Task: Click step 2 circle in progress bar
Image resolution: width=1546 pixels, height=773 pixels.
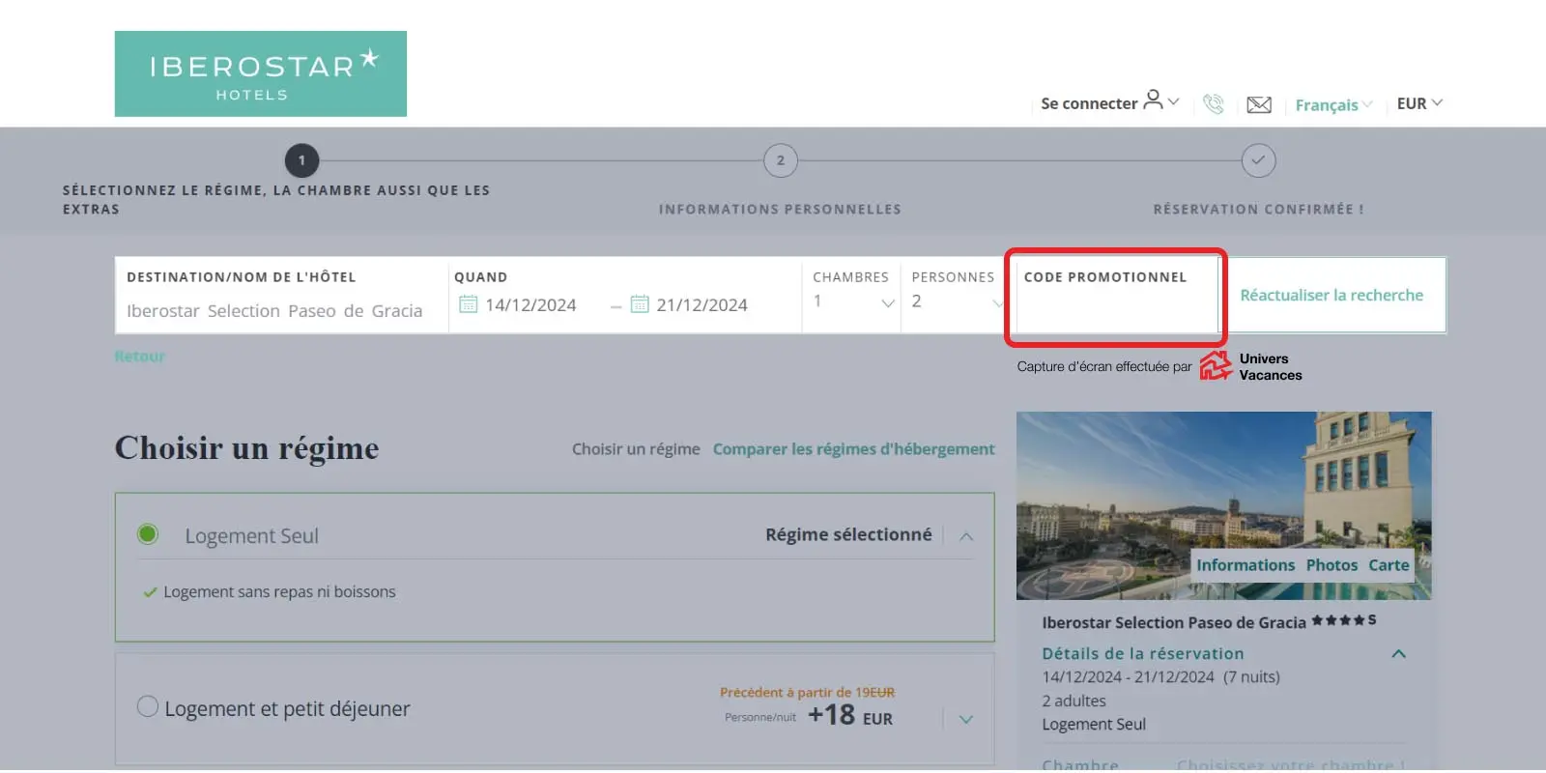Action: (x=780, y=160)
